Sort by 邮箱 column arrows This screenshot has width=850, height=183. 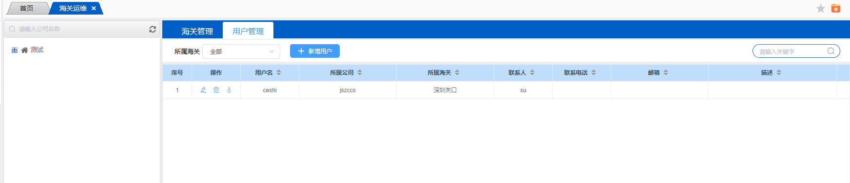pyautogui.click(x=666, y=72)
